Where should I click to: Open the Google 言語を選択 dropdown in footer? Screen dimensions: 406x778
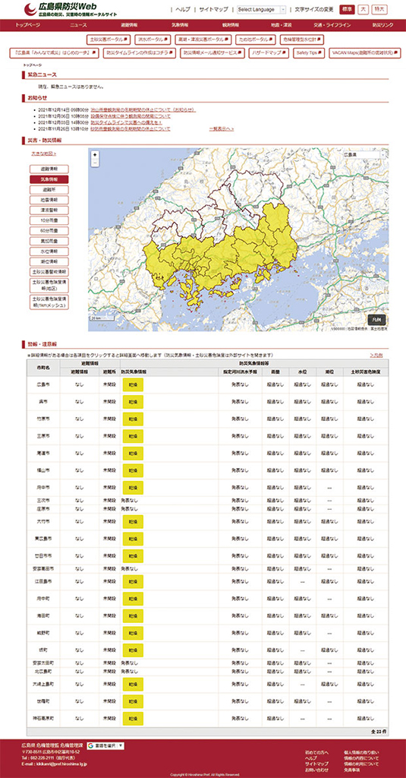[x=105, y=746]
